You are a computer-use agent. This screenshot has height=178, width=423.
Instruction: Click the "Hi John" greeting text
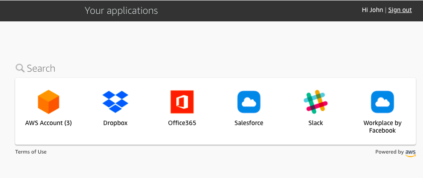point(372,10)
